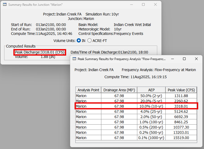Click the Control Specifications value Frequency Events
204x149 pixels.
(x=129, y=34)
